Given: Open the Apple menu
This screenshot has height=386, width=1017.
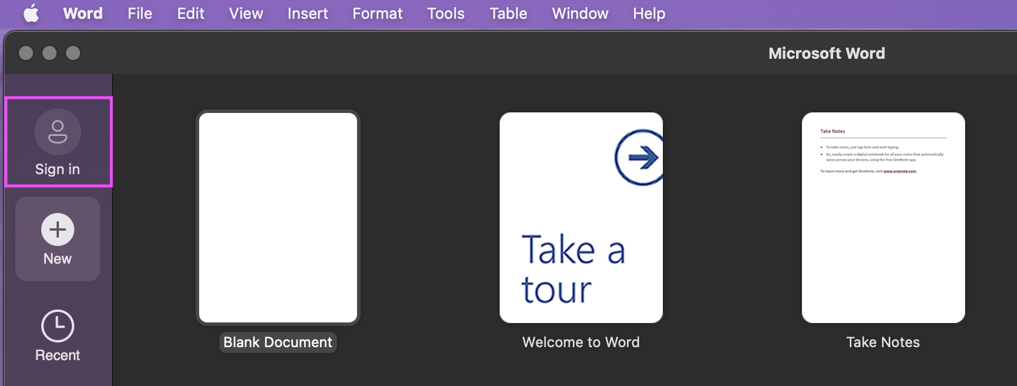Looking at the screenshot, I should (x=31, y=13).
